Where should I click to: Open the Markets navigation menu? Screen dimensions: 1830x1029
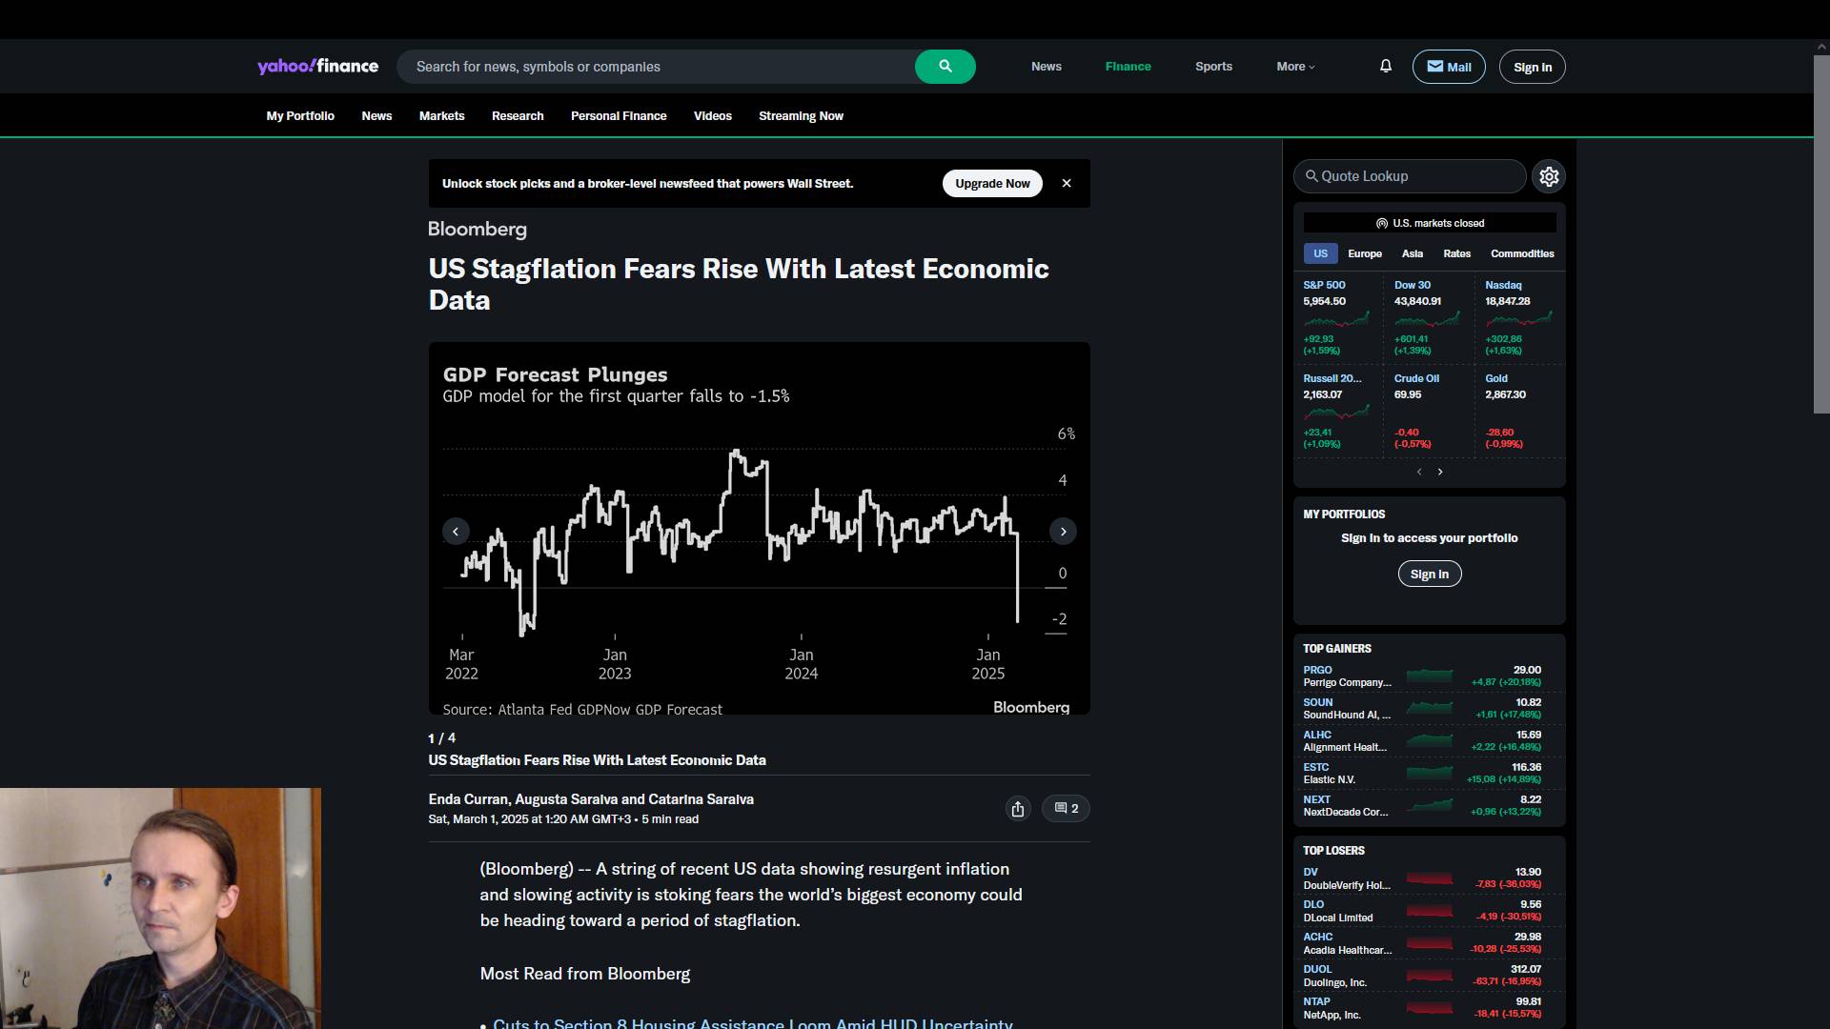point(441,116)
